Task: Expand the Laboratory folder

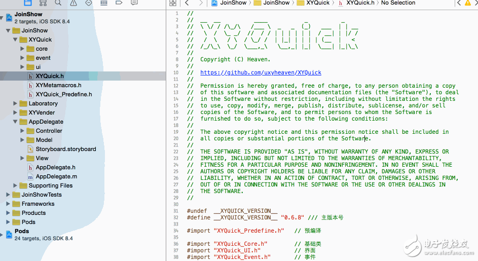Action: pos(15,103)
